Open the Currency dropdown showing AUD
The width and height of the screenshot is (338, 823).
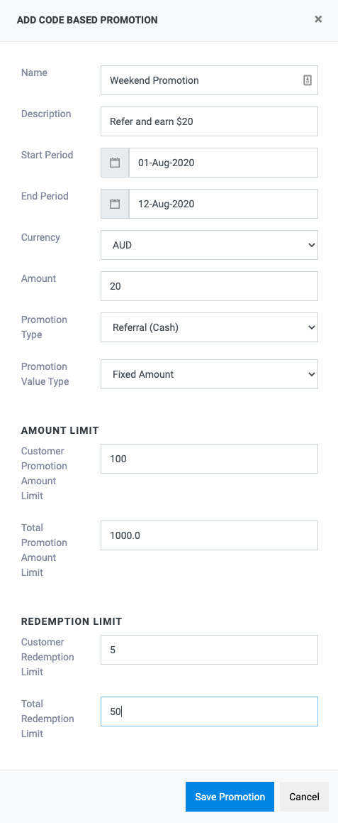[209, 245]
